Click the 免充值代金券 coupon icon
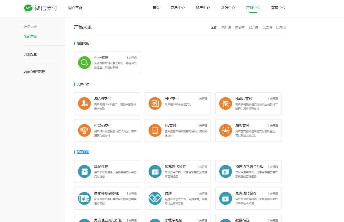Viewport: 344px width, 222px height. [226, 198]
